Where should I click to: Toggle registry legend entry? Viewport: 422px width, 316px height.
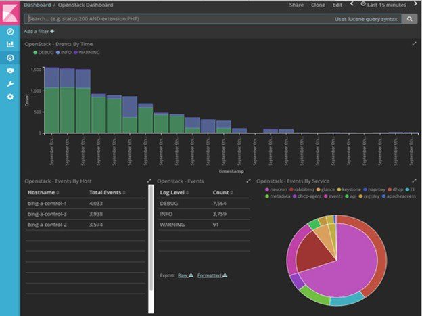pos(369,196)
